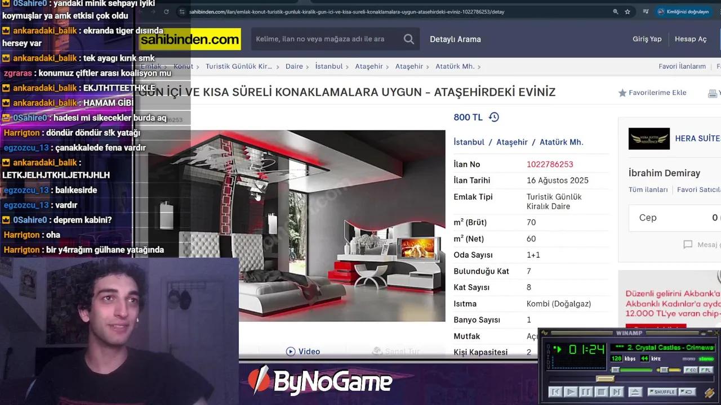Click the Winamp song title display
Image resolution: width=721 pixels, height=405 pixels.
point(663,348)
